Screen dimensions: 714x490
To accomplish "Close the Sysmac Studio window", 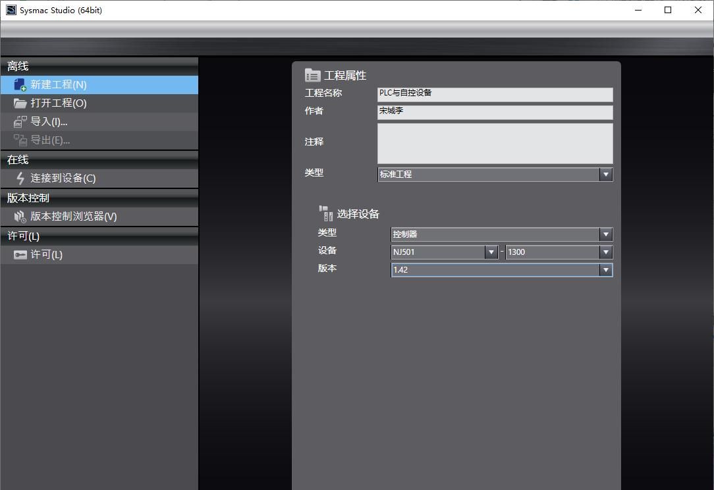I will click(x=698, y=10).
